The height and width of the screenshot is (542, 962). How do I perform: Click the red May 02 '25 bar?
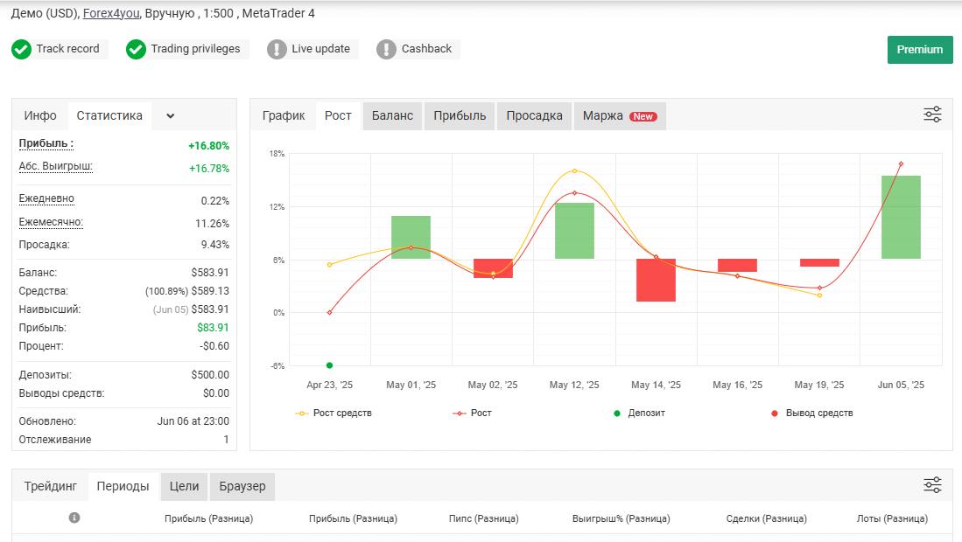494,268
